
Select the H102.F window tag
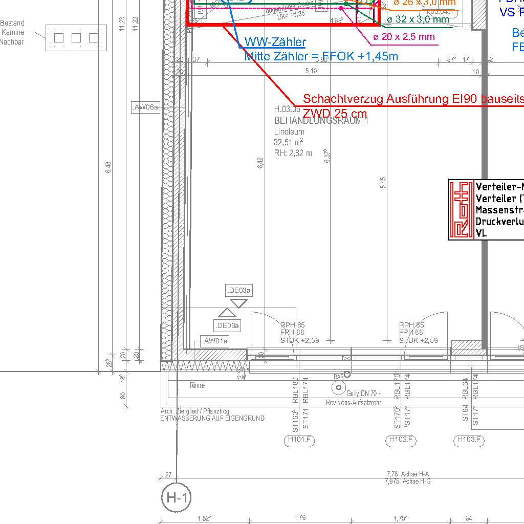point(401,440)
